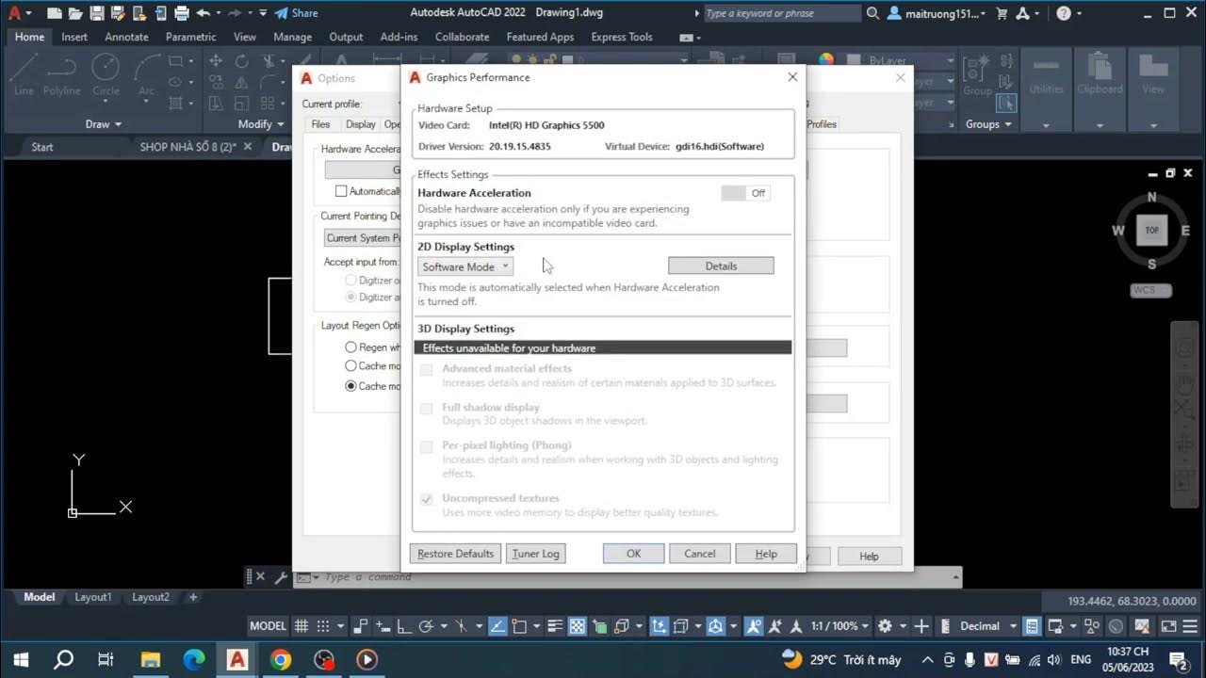Click the Details button
This screenshot has width=1206, height=678.
[721, 266]
